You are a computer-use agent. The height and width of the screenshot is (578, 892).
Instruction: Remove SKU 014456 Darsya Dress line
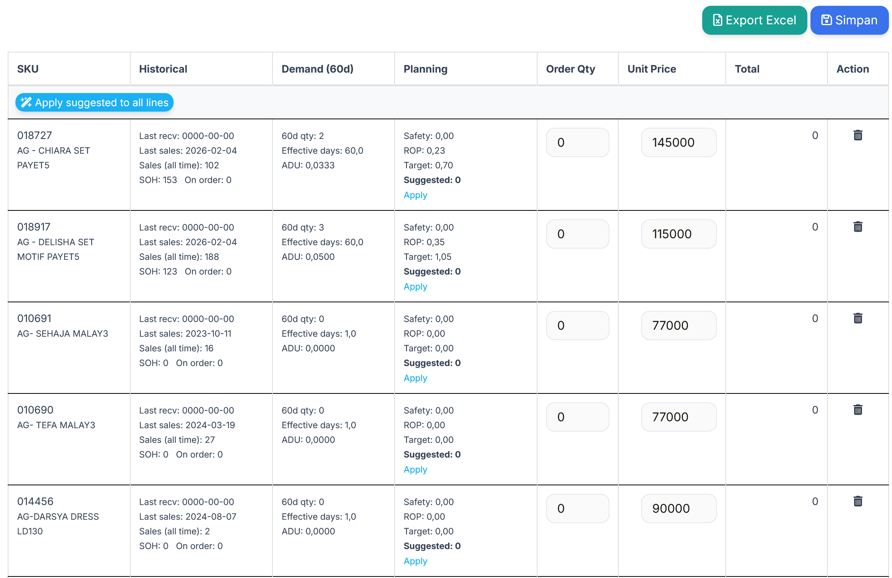pyautogui.click(x=858, y=501)
